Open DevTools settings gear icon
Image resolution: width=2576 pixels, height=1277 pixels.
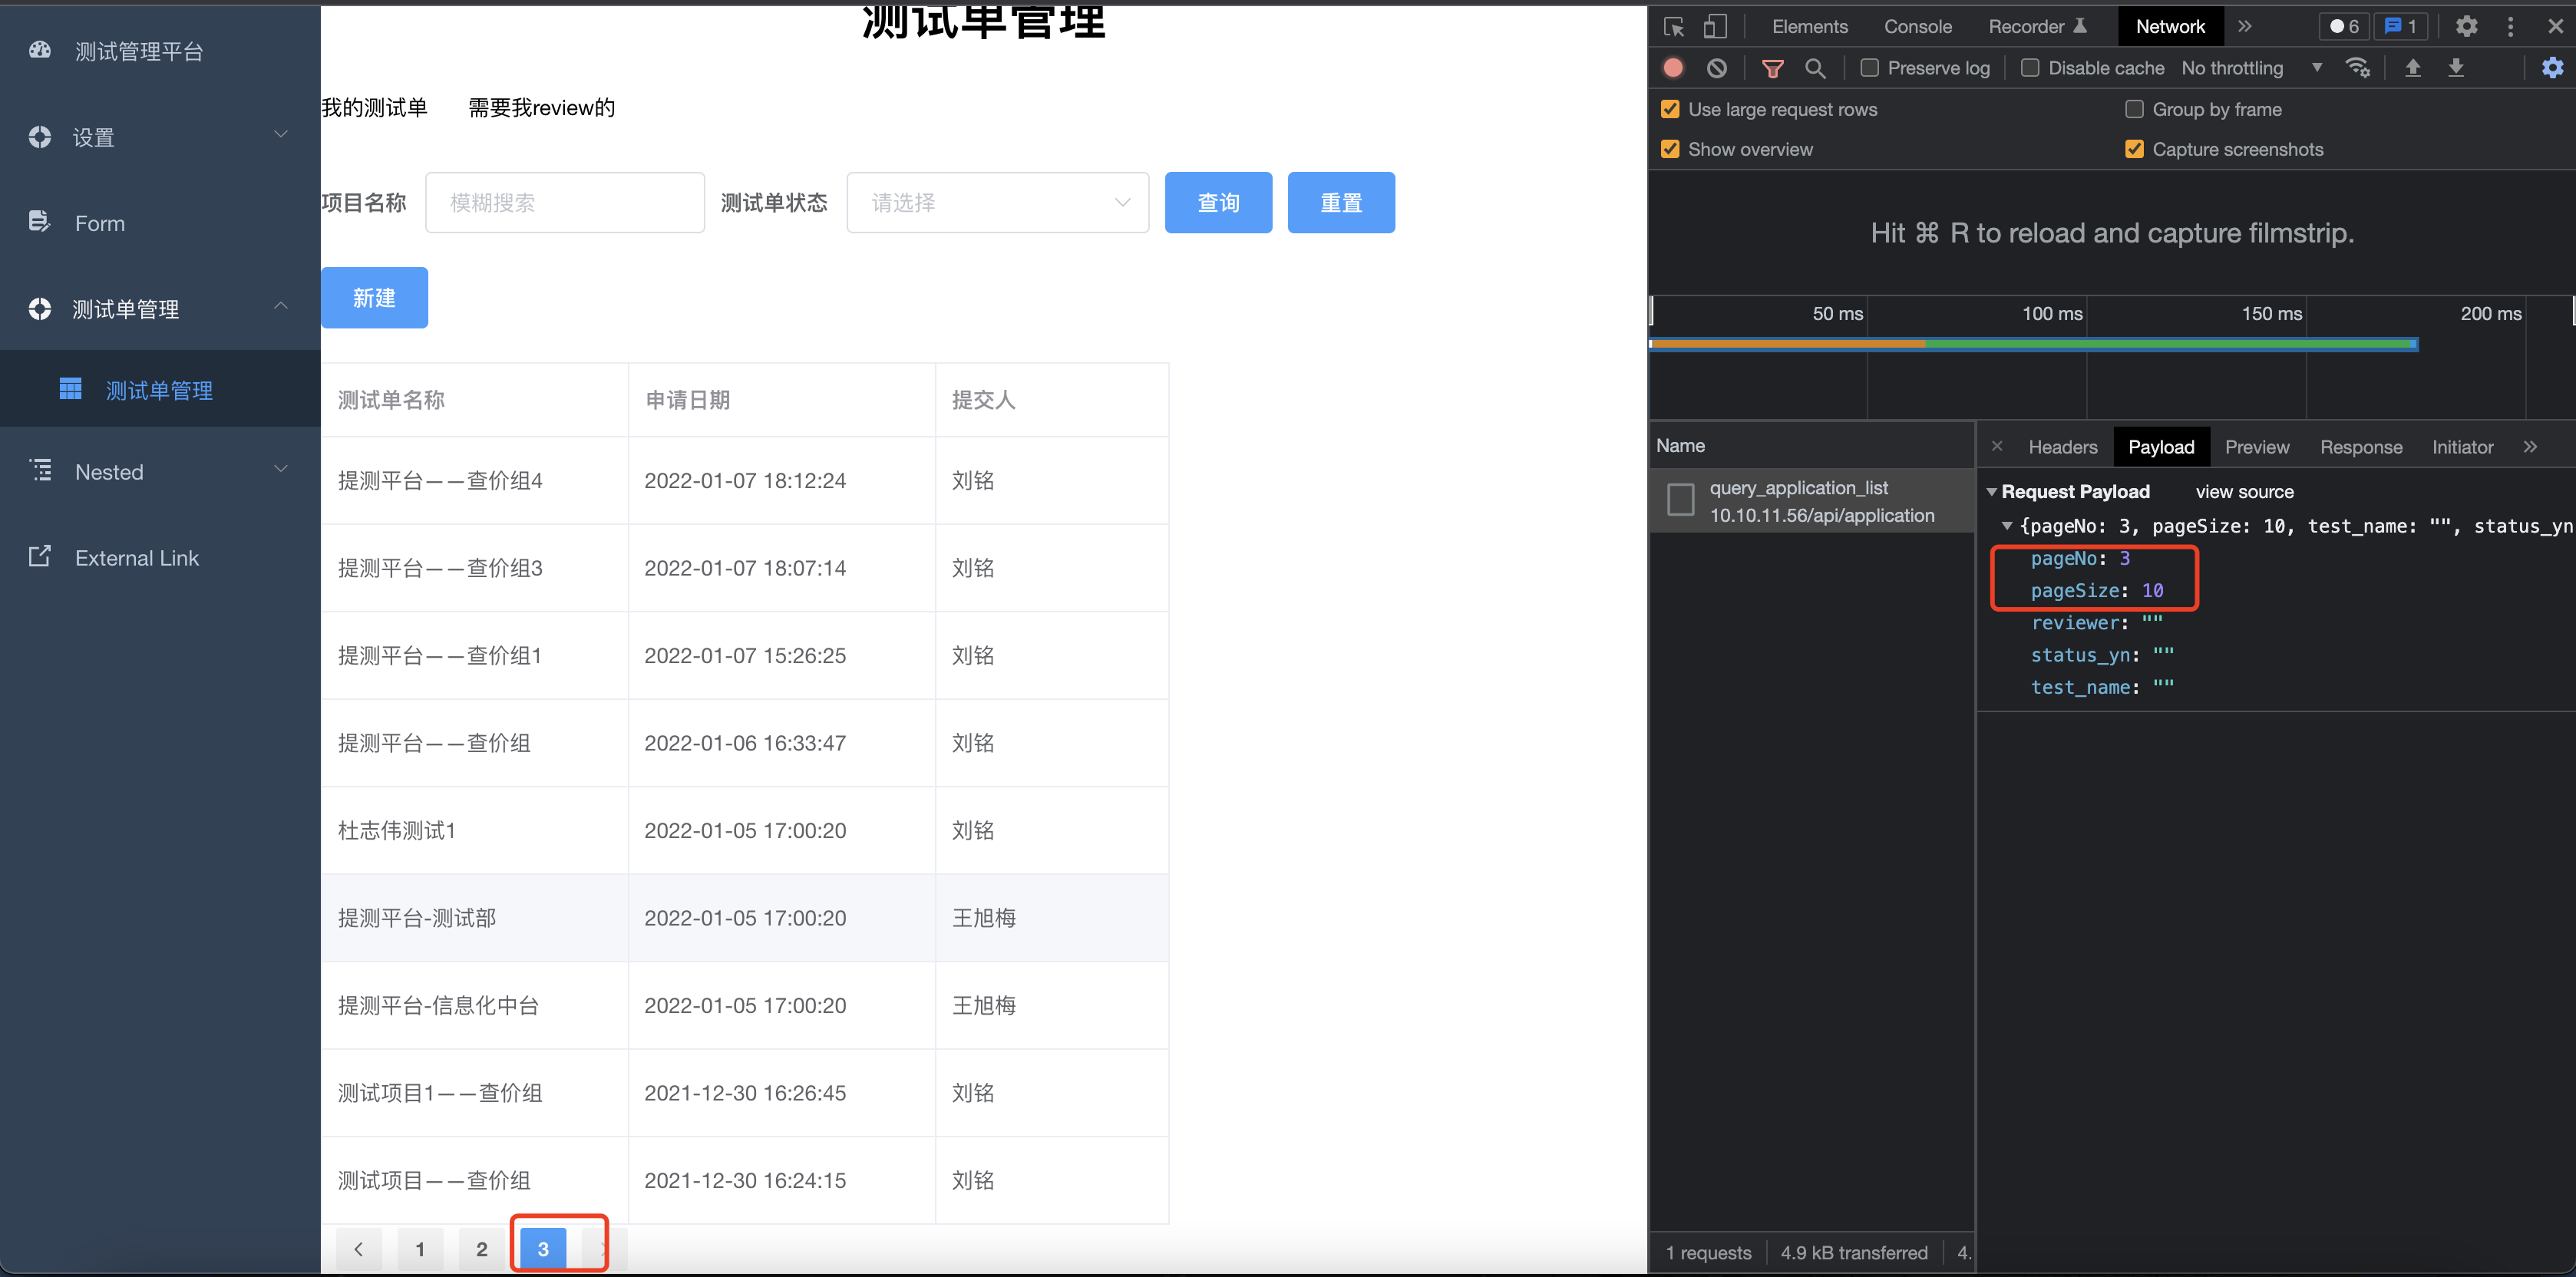2466,27
